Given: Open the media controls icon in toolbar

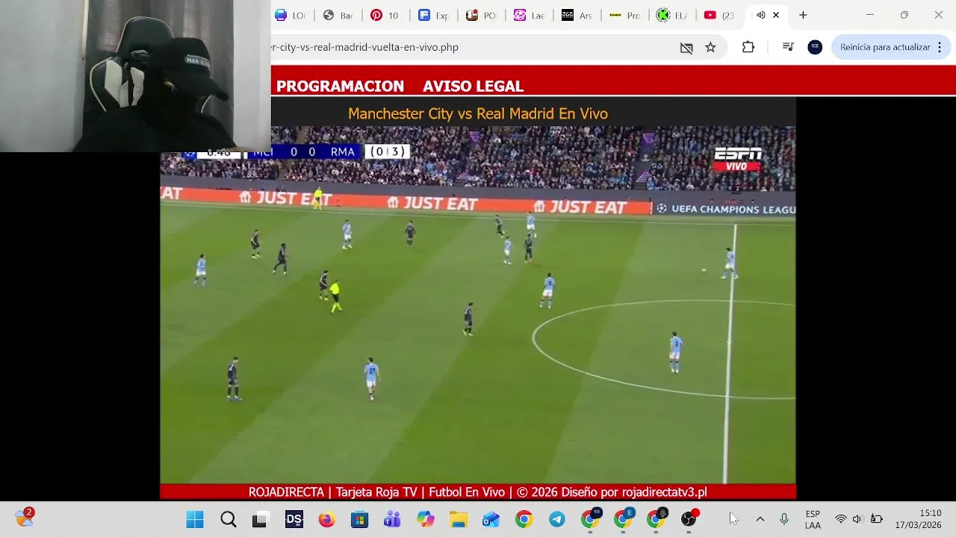Looking at the screenshot, I should pos(788,47).
